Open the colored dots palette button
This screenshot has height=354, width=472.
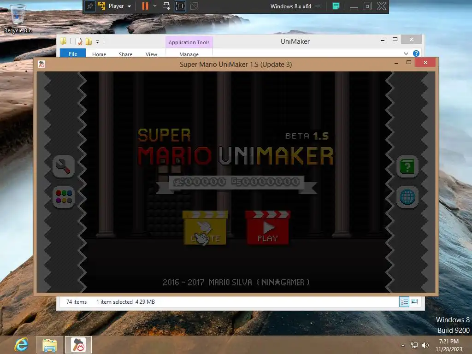pyautogui.click(x=64, y=197)
